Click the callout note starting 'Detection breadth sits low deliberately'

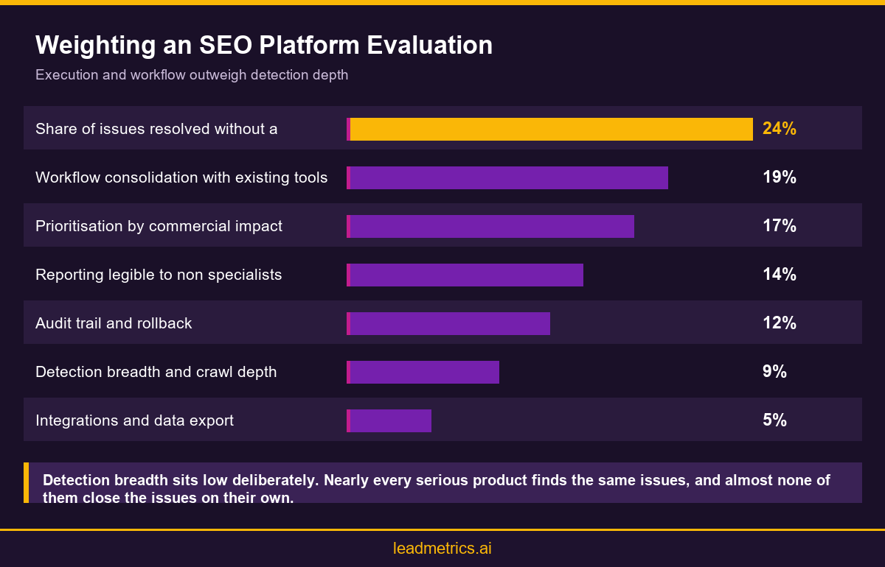coord(442,483)
